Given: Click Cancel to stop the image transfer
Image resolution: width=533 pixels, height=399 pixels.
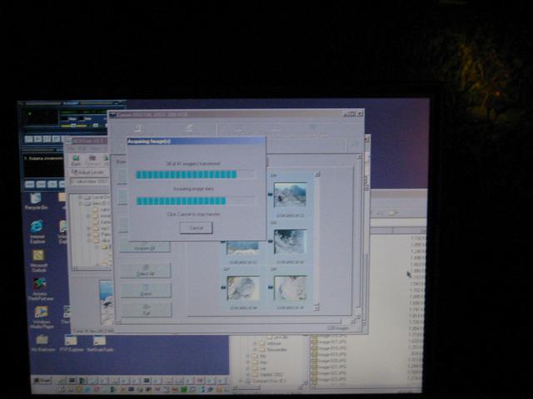Looking at the screenshot, I should pos(196,228).
